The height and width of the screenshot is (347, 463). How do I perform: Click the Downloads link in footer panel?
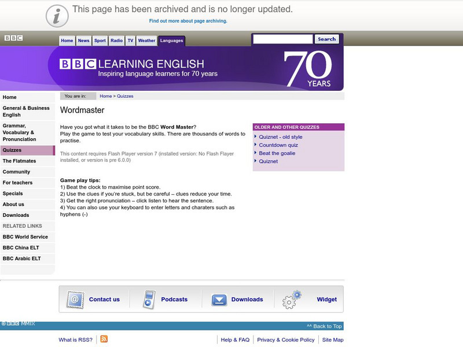coord(247,299)
